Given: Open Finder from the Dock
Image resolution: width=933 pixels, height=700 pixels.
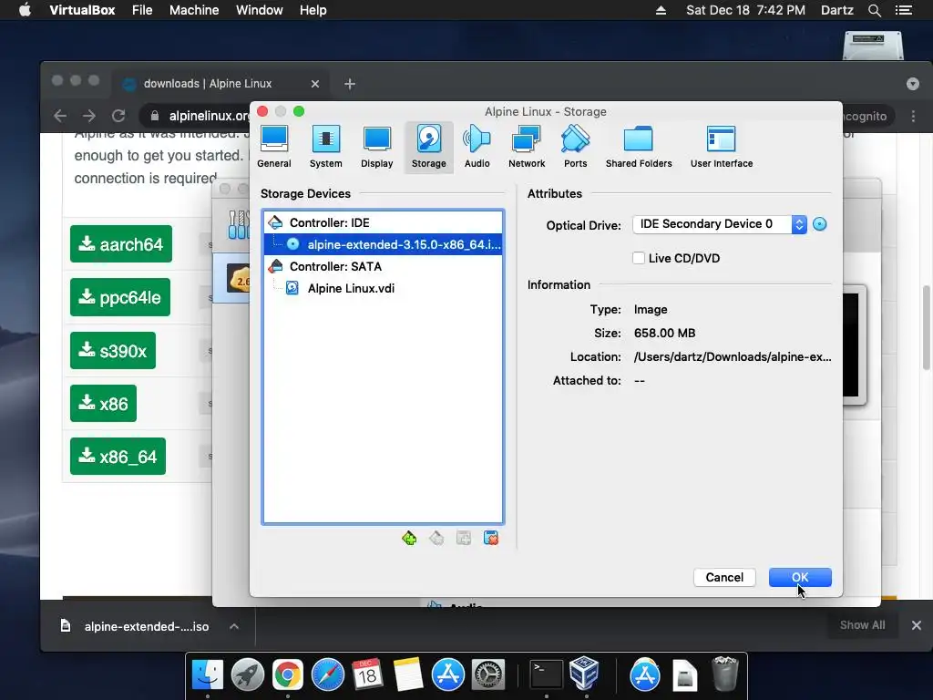Looking at the screenshot, I should (207, 675).
